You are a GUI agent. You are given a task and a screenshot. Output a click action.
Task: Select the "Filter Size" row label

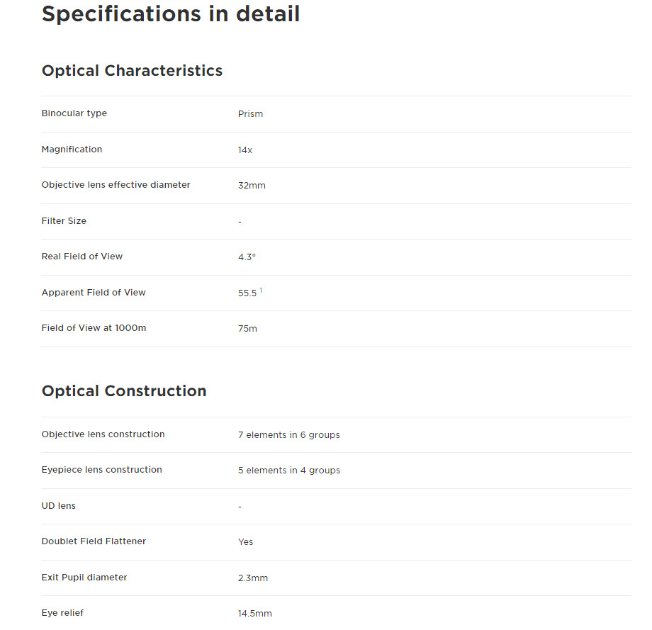point(64,221)
